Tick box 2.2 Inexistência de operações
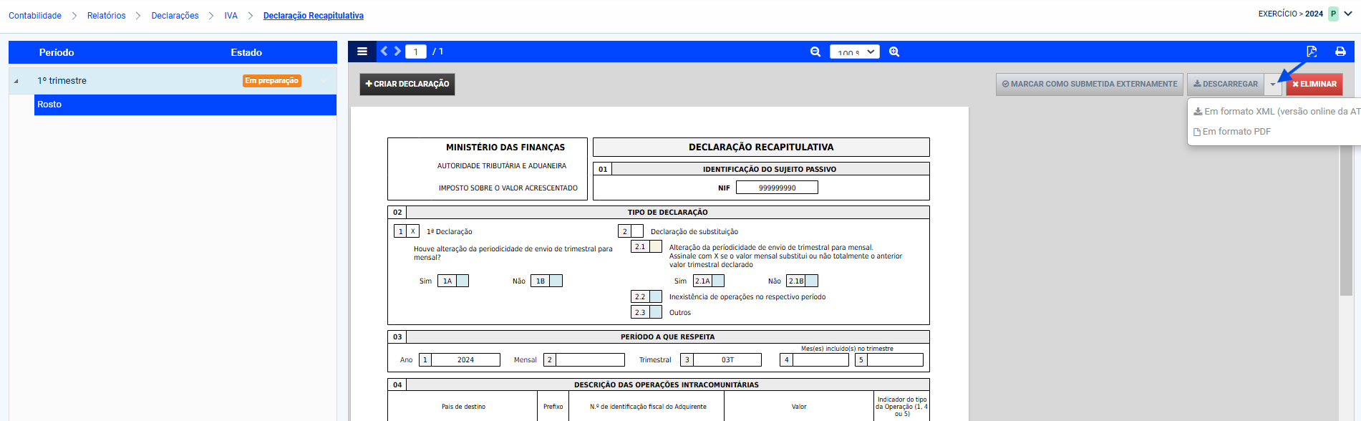Viewport: 1361px width, 421px height. 656,296
